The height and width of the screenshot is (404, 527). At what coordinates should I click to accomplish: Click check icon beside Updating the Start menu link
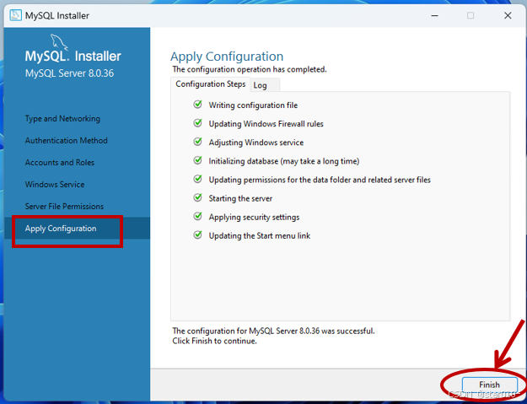pos(197,235)
